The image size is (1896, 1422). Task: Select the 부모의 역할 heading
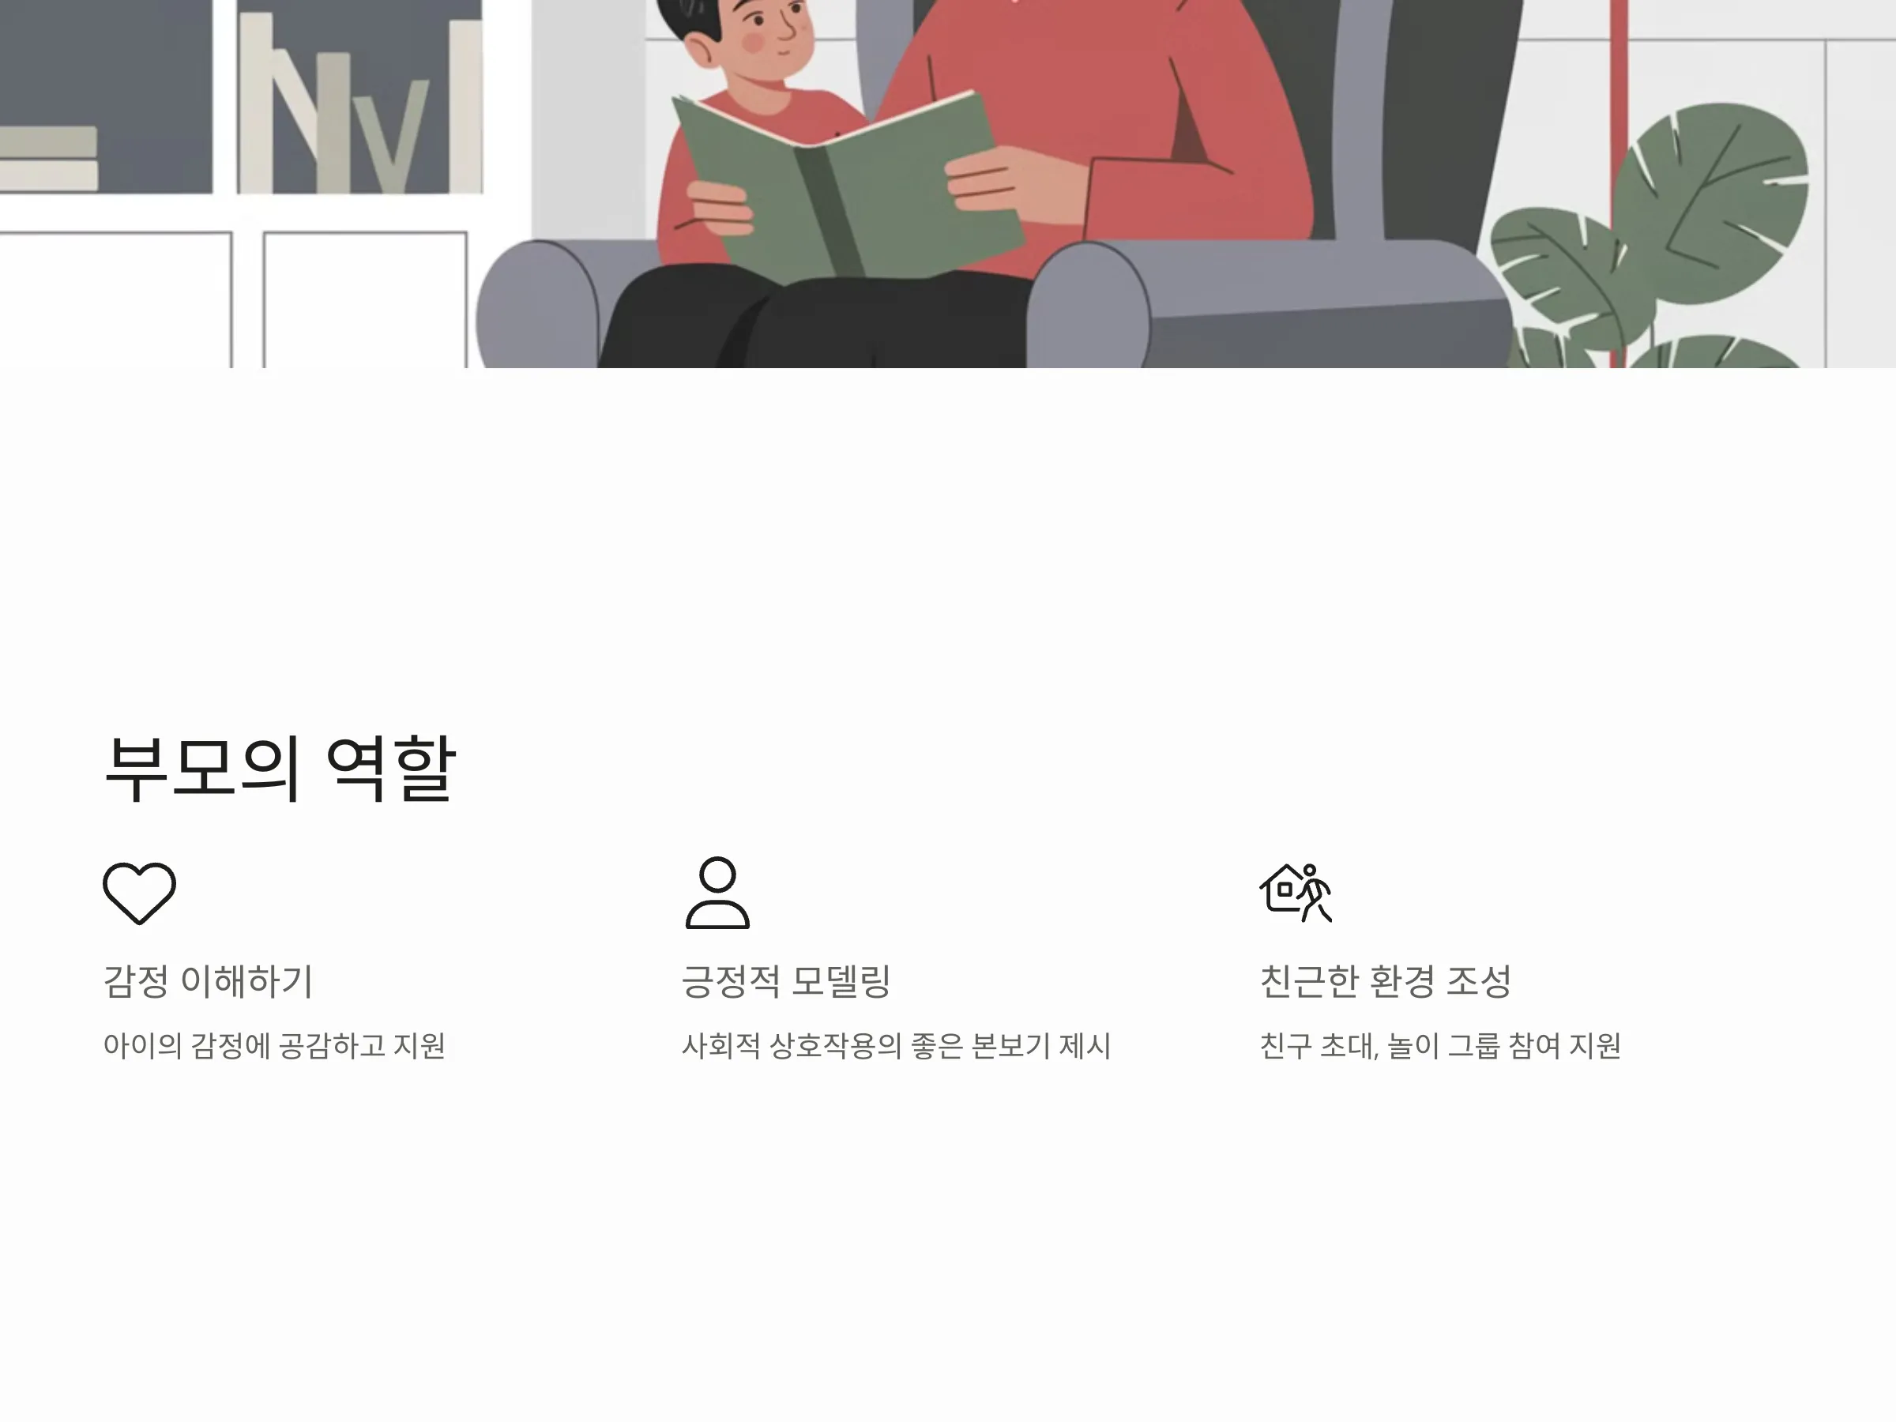280,768
